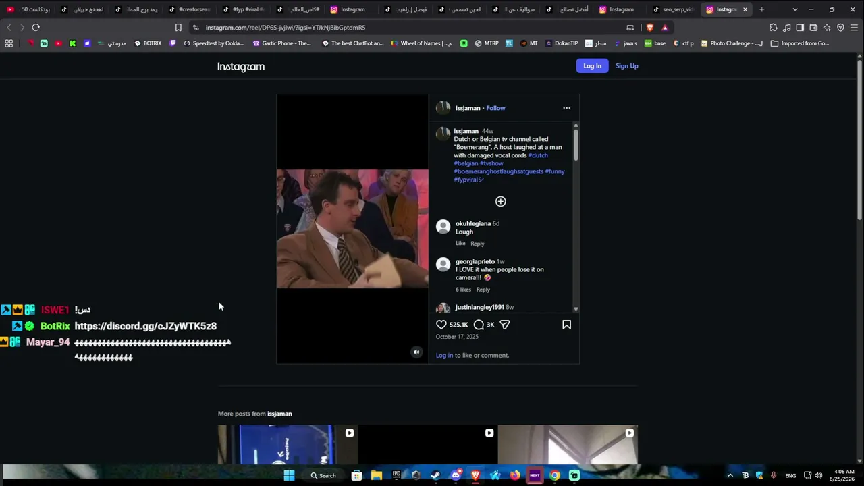Play the reel video
The height and width of the screenshot is (486, 864).
coord(352,229)
